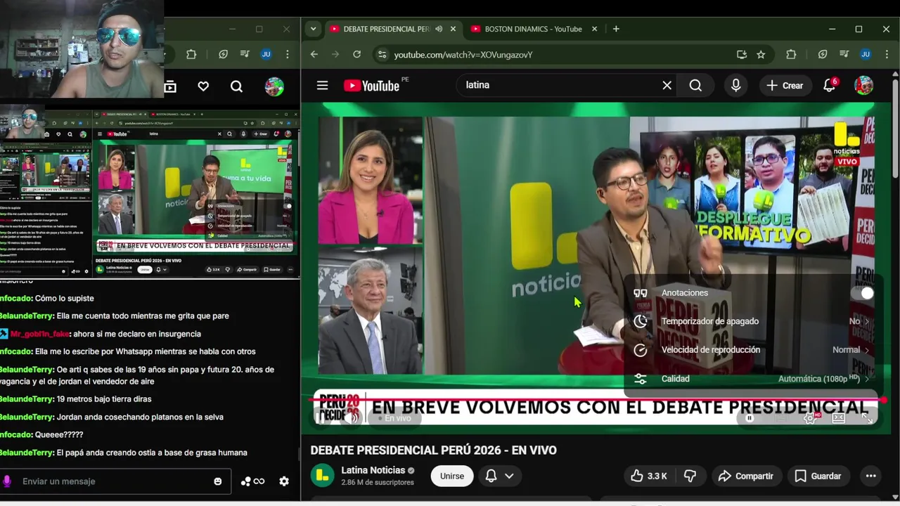Click video title DEBATE PRESIDENCIAL PERÚ 2026
This screenshot has height=506, width=900.
tap(433, 450)
